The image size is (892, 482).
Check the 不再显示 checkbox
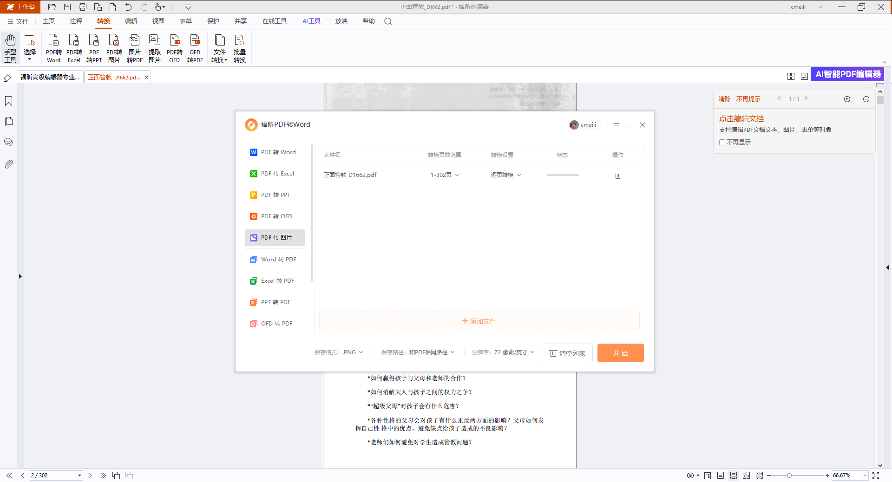pyautogui.click(x=722, y=143)
